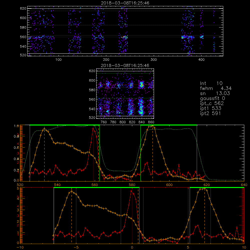250x250 pixels.
Task: Click x-axis label 820 of middle image
Action: (x=132, y=122)
